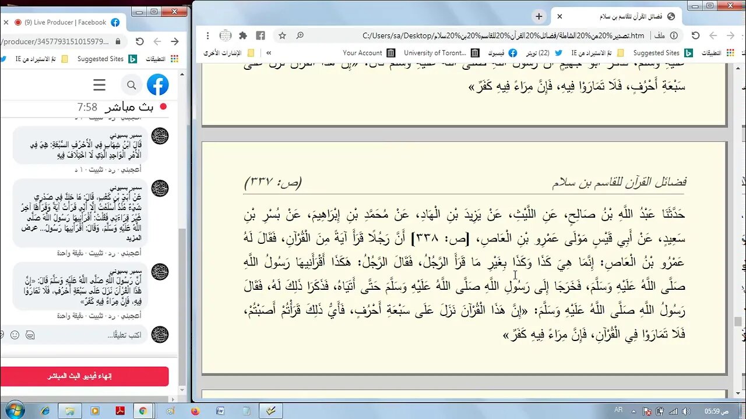Open Paint from taskbar

[170, 411]
